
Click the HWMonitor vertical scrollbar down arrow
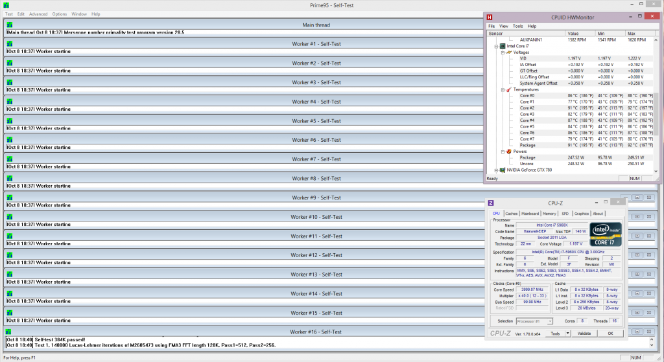pos(656,171)
